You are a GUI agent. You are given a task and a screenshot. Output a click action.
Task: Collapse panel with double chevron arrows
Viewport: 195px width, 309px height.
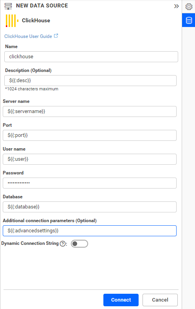pos(176,6)
